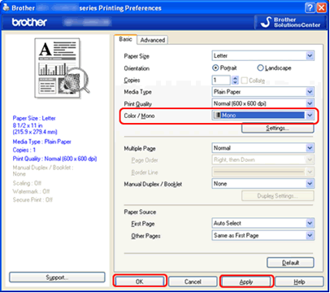Click the help question mark icon in title bar
The height and width of the screenshot is (293, 330).
click(x=310, y=7)
